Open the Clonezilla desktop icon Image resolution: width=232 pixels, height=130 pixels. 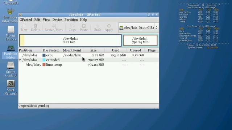pos(11,3)
